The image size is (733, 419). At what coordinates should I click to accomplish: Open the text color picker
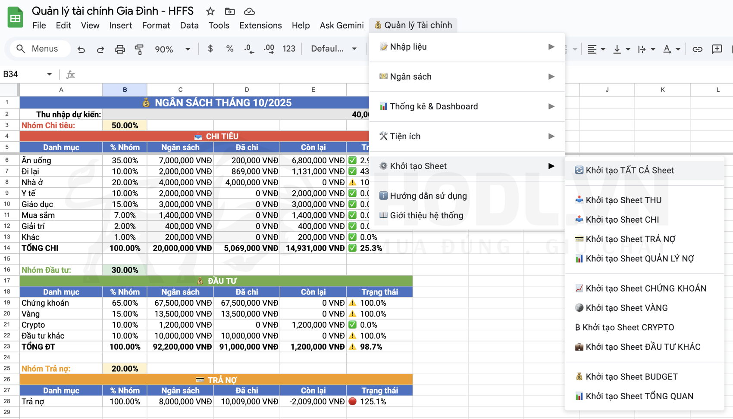667,49
